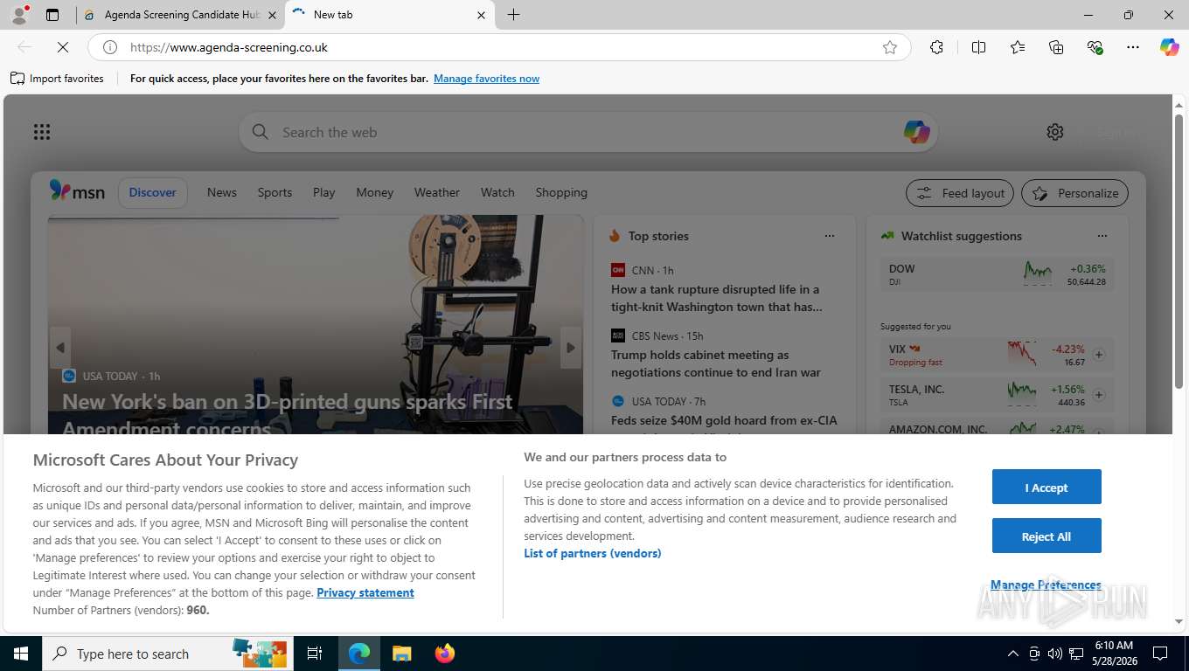Open CNN tank rupture story
The image size is (1189, 671).
[x=716, y=298]
